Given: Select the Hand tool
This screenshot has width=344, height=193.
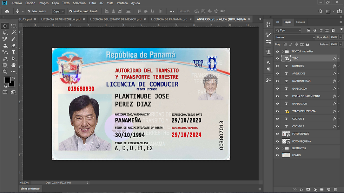Looking at the screenshot, I should click(13, 65).
